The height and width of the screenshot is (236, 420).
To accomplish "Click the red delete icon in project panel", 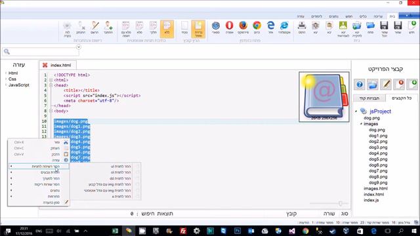I will (399, 85).
